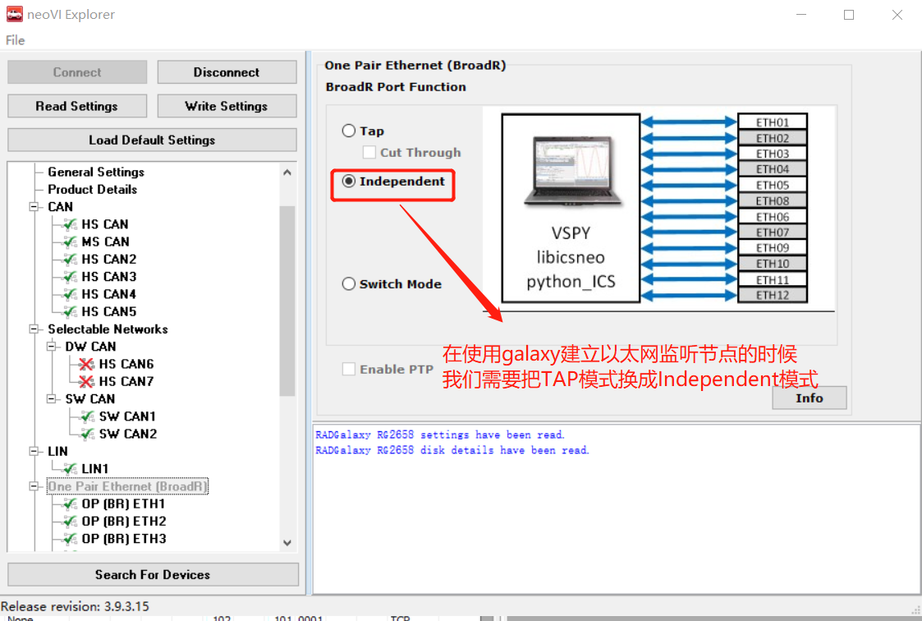Click the tree scrollbar up arrow
Image resolution: width=922 pixels, height=621 pixels.
pyautogui.click(x=287, y=172)
